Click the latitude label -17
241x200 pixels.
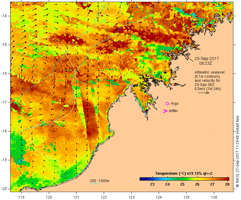pos(4,102)
